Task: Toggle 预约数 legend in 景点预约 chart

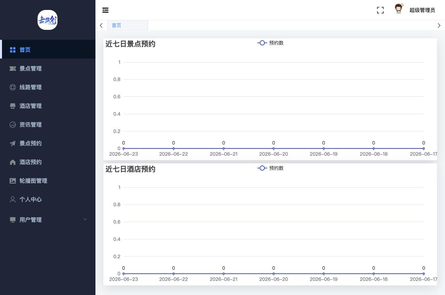Action: 270,43
